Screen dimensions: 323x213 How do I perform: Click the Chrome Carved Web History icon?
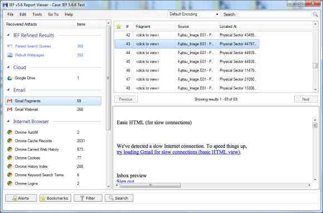[x=9, y=149]
